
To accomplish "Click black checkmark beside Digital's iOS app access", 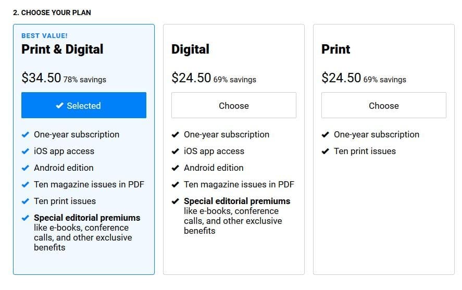I will pyautogui.click(x=176, y=152).
